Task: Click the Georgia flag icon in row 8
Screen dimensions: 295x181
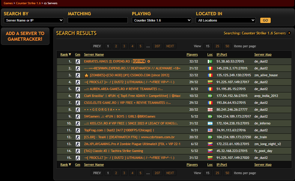Action: click(x=210, y=109)
